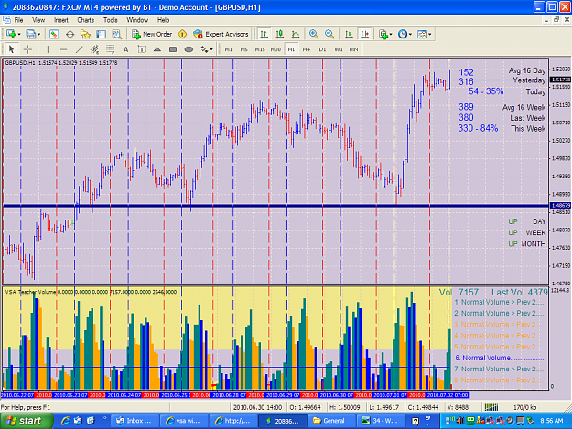Click the New Order button

(152, 34)
